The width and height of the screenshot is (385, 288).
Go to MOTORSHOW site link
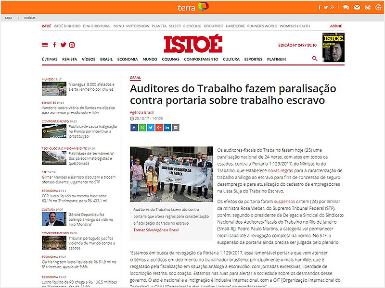138,26
